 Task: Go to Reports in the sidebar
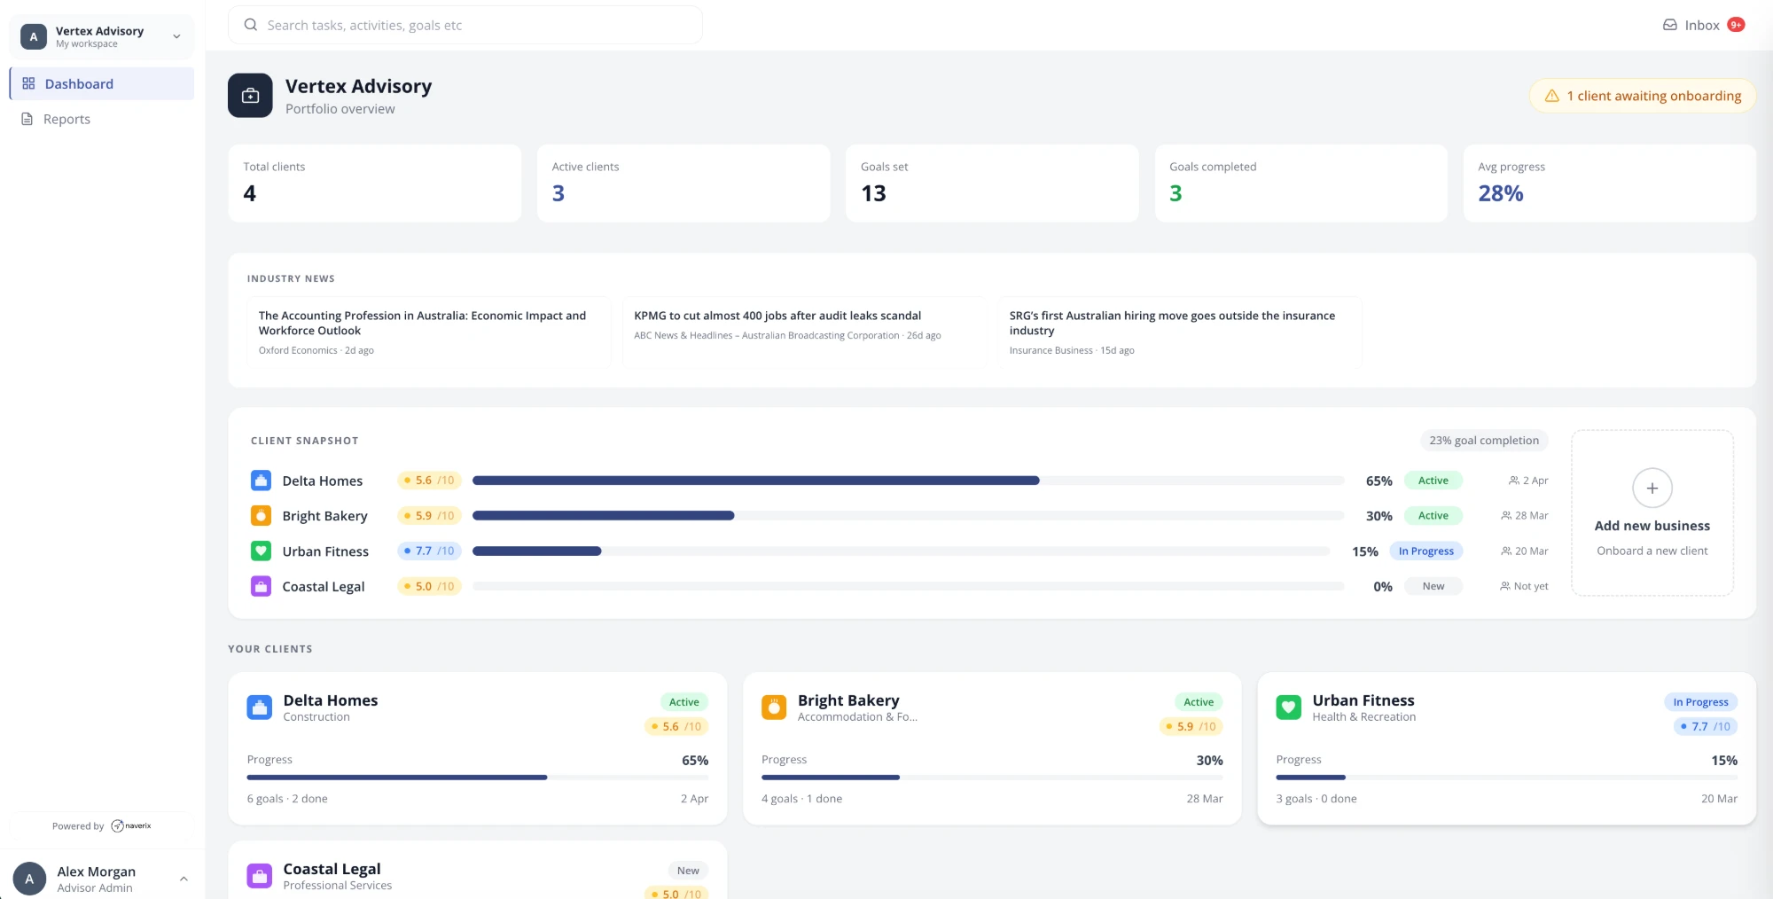point(102,119)
